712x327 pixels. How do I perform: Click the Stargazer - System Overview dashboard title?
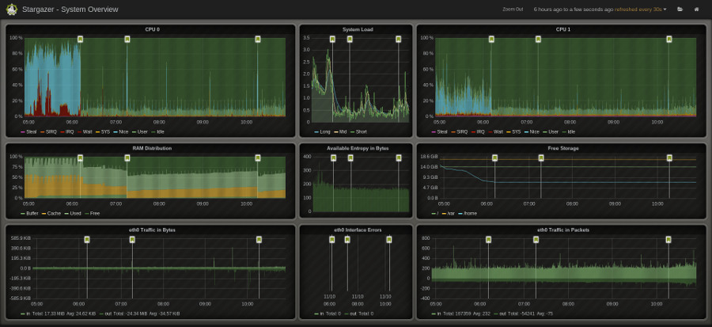tap(70, 10)
